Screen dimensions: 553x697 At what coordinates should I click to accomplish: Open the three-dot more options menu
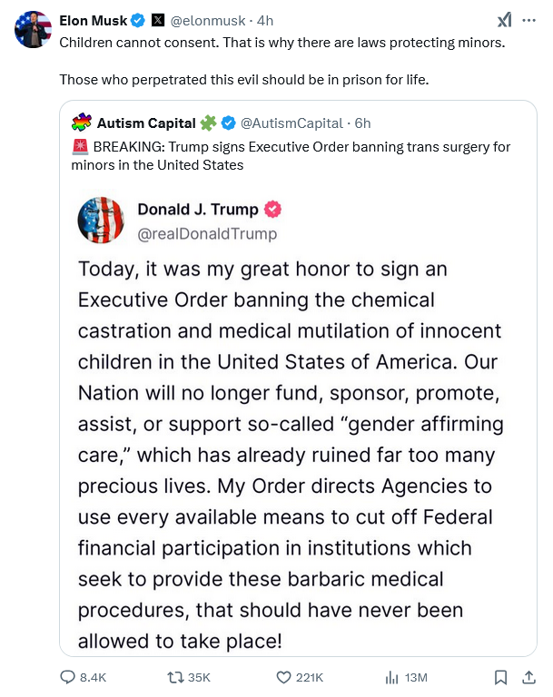tap(529, 20)
